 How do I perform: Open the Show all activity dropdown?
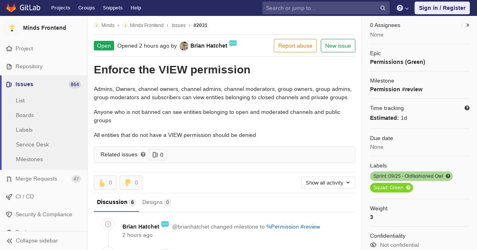[328, 183]
